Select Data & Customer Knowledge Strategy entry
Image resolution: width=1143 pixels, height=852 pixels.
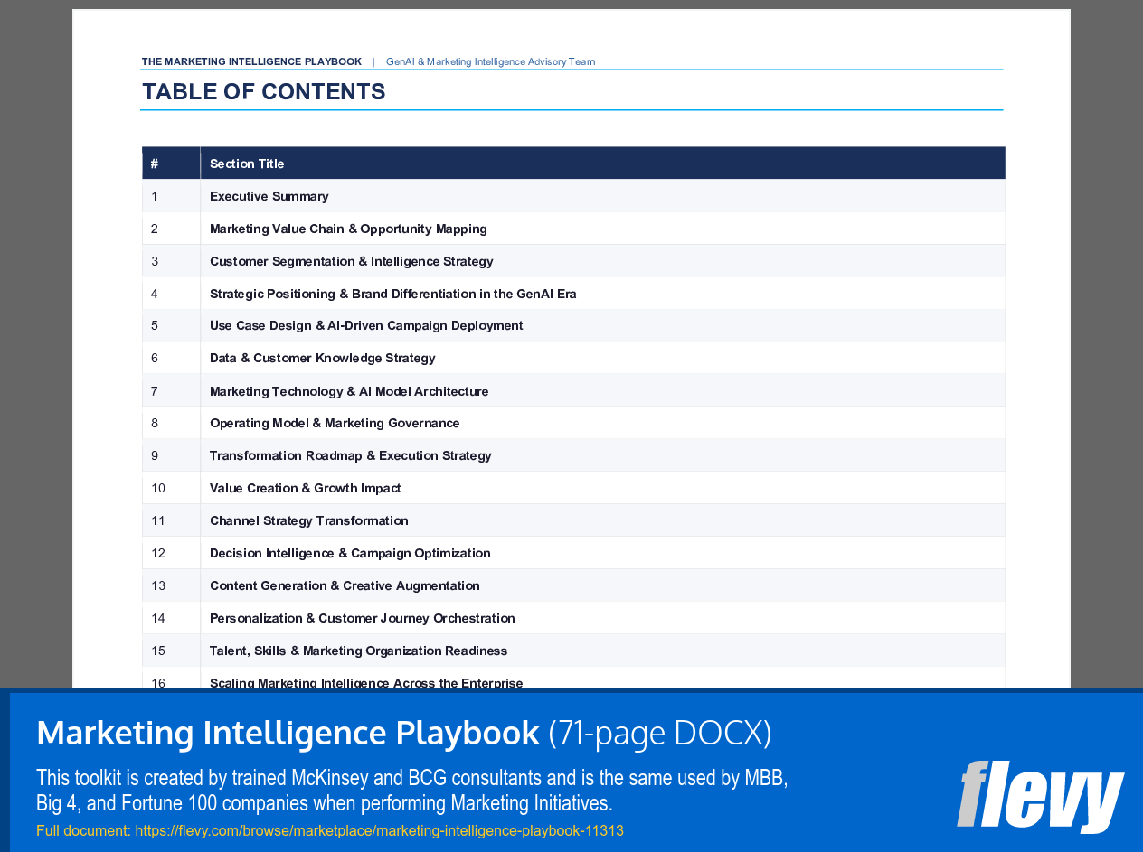322,358
